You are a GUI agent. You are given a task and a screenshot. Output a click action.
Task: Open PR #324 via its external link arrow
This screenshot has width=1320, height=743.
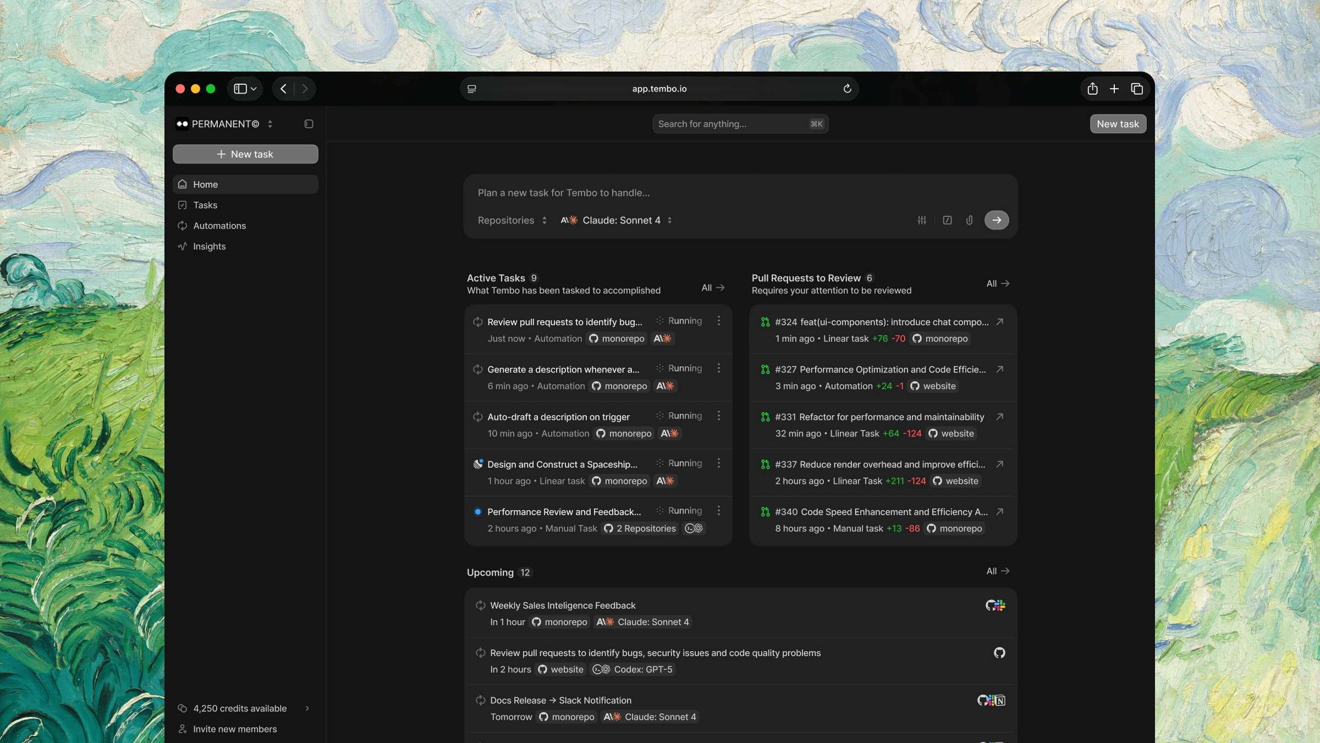coord(1000,322)
